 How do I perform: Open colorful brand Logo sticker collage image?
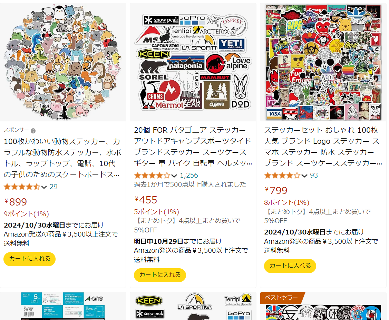click(x=323, y=62)
